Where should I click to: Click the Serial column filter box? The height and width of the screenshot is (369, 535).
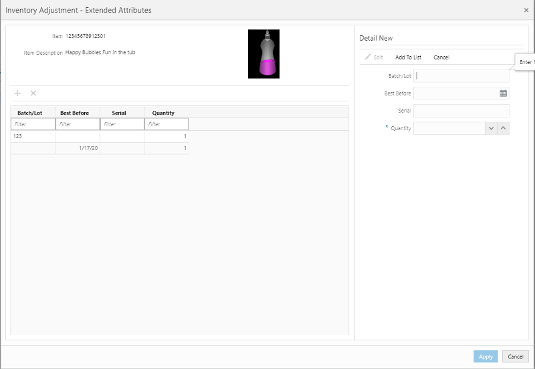pos(122,124)
